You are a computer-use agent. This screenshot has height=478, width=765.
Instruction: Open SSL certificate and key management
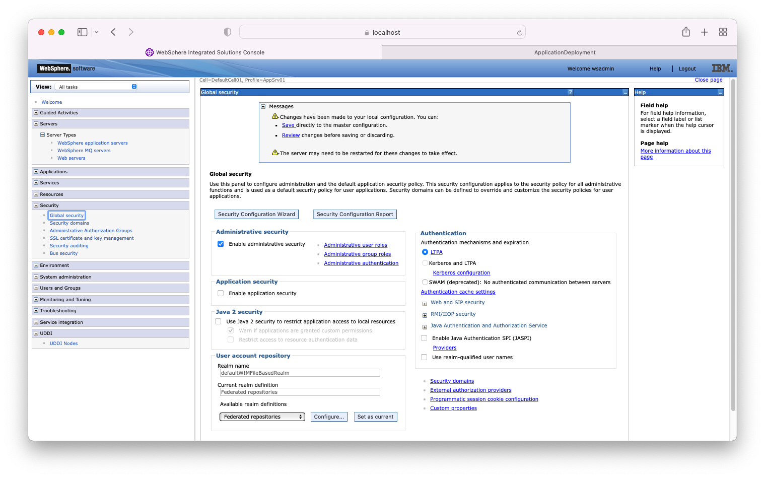[92, 238]
